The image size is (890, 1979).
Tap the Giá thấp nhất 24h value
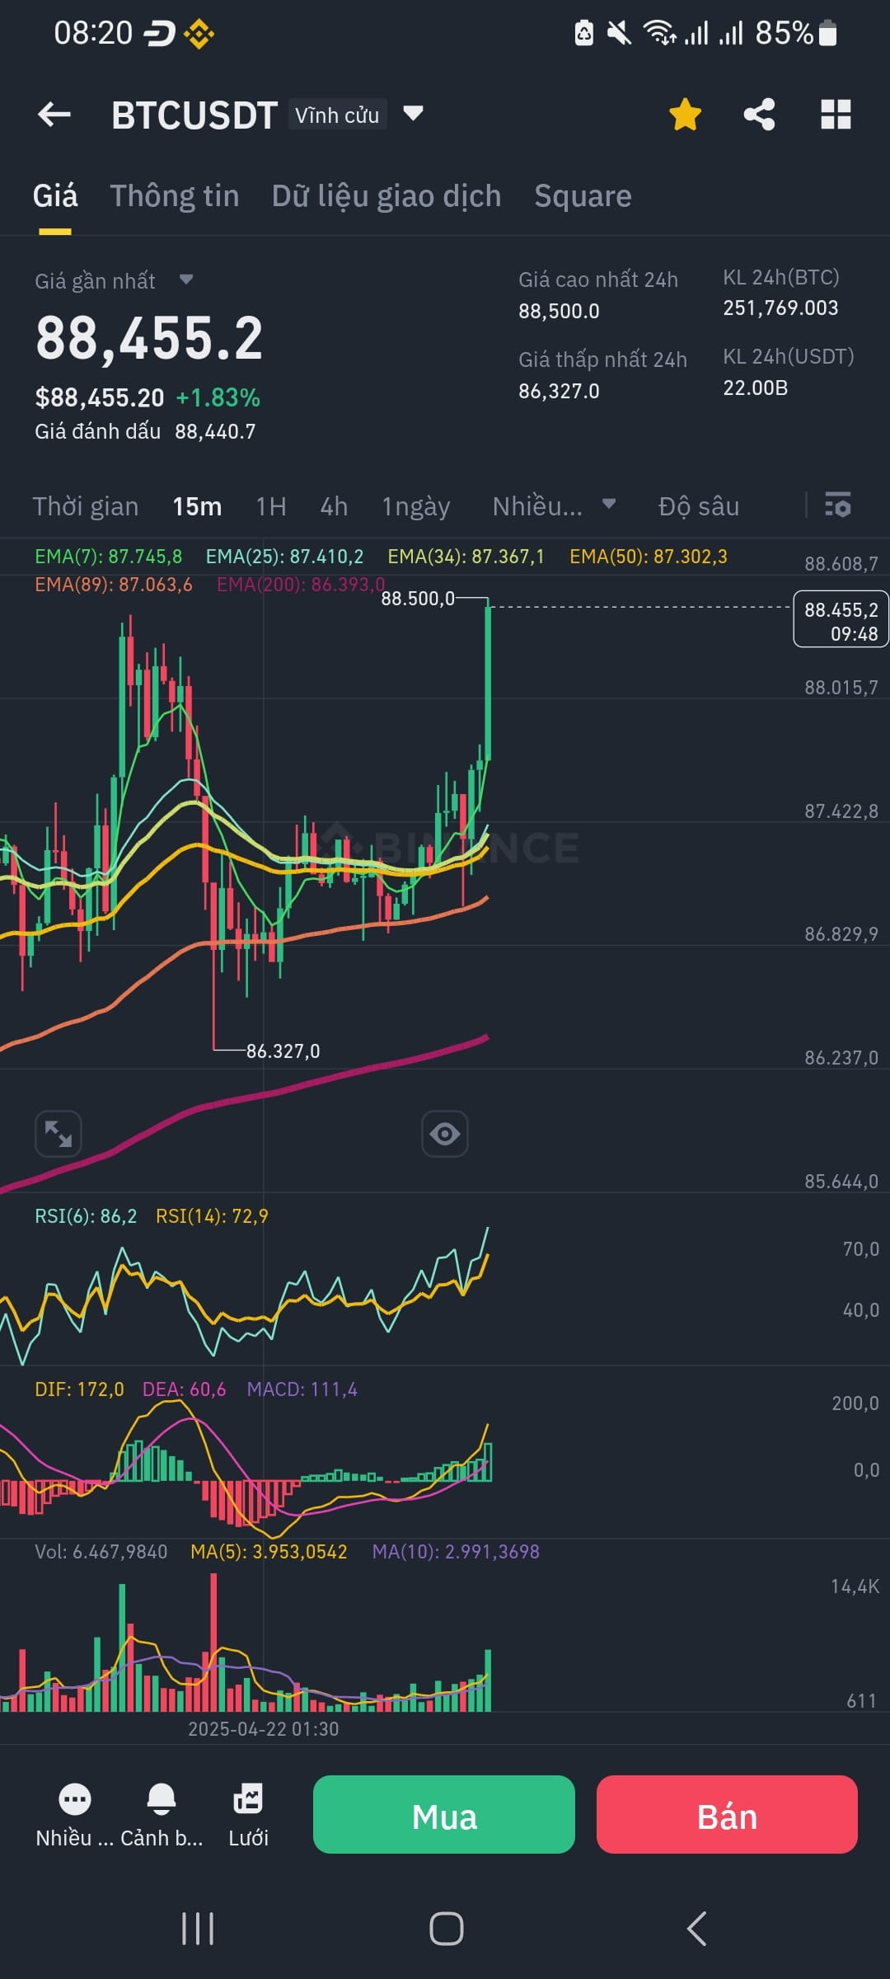pos(559,391)
